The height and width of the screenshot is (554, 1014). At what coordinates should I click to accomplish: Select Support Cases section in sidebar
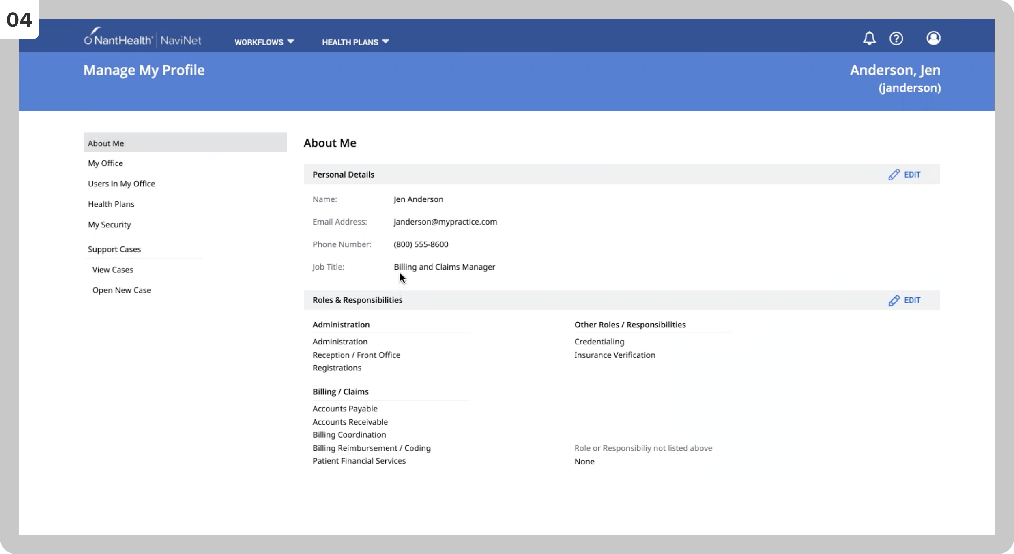coord(114,249)
